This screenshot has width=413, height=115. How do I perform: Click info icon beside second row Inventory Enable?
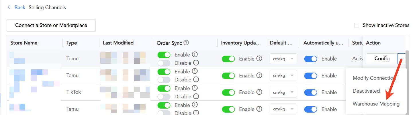tap(259, 75)
